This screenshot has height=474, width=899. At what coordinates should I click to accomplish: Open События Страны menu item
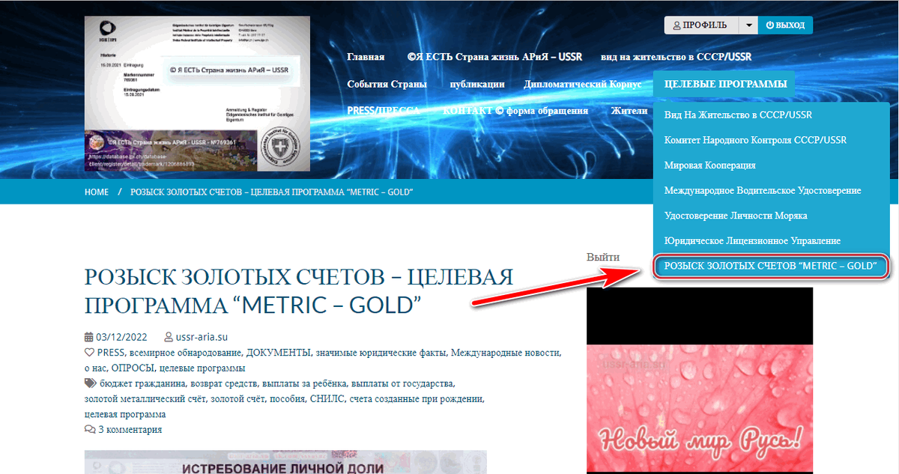pos(387,84)
